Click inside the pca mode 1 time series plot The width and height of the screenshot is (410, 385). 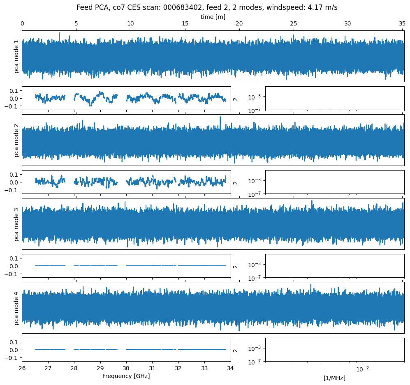click(x=213, y=56)
